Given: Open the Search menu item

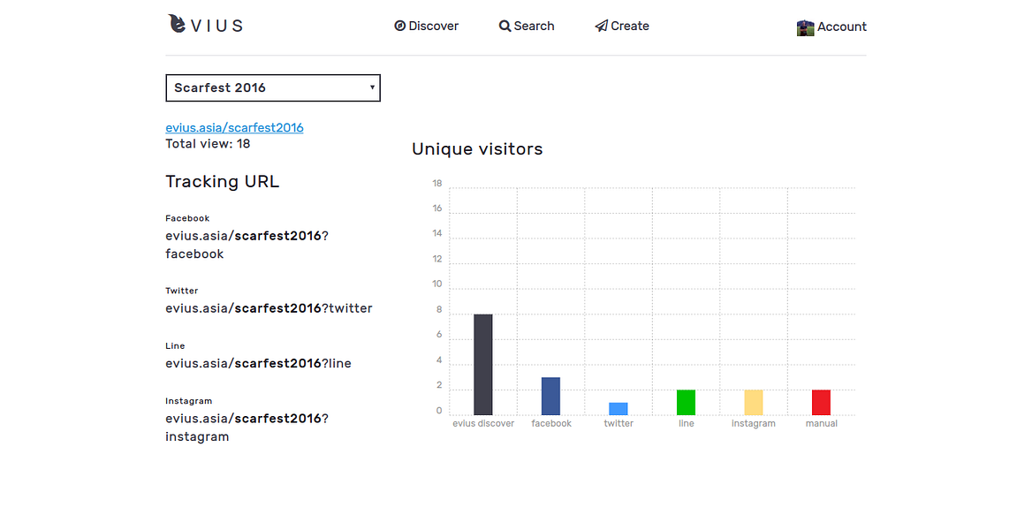Looking at the screenshot, I should pyautogui.click(x=527, y=26).
